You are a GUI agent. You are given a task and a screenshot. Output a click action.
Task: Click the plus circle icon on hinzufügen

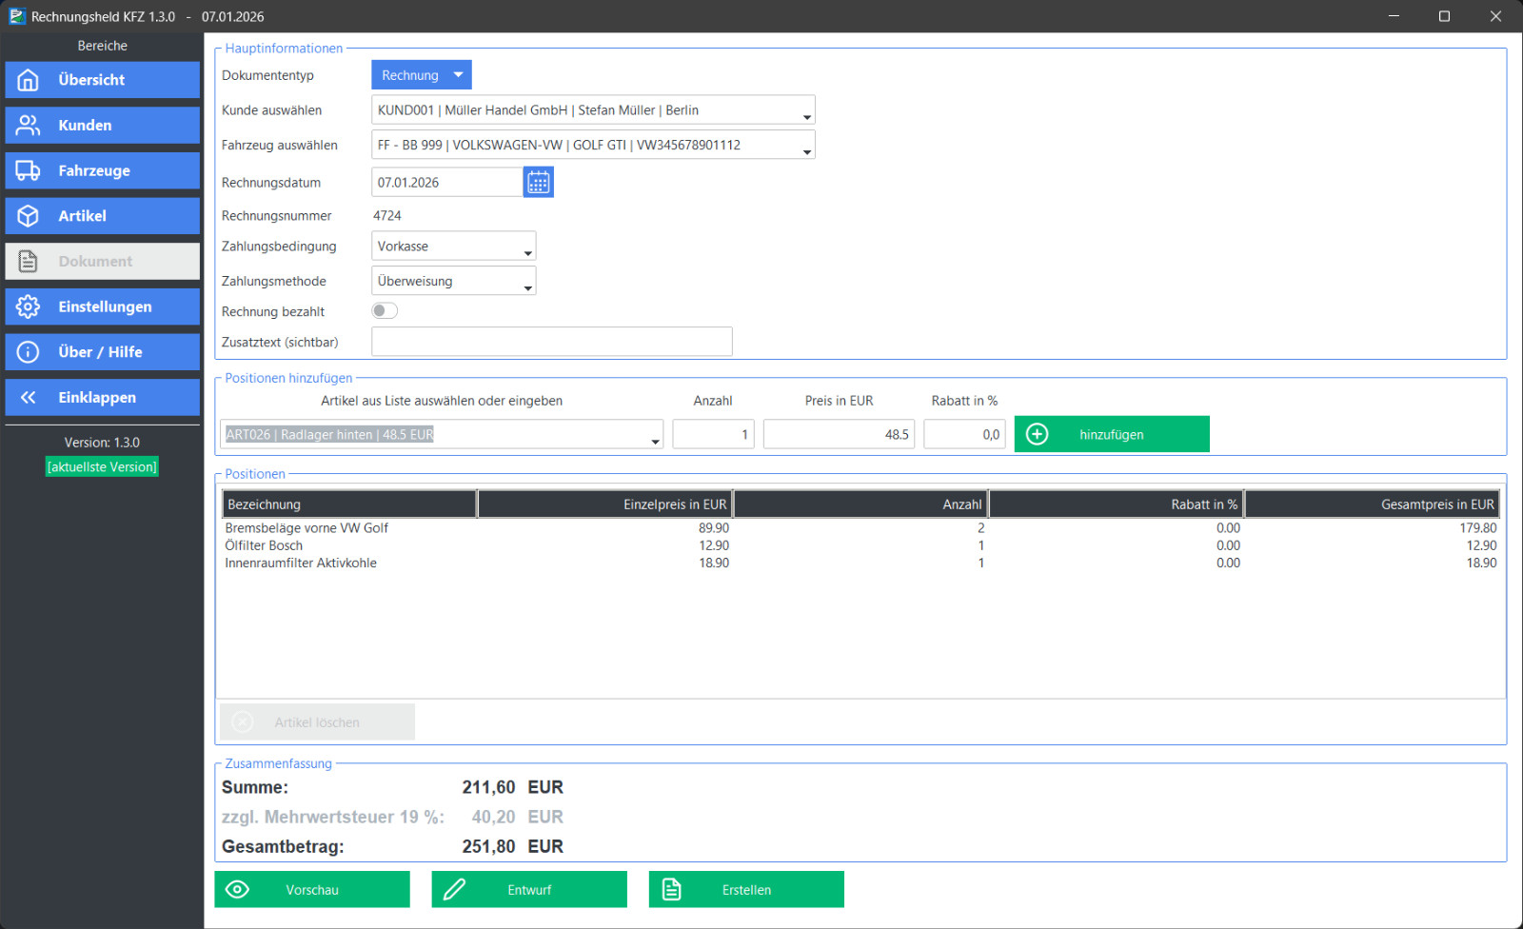tap(1038, 434)
